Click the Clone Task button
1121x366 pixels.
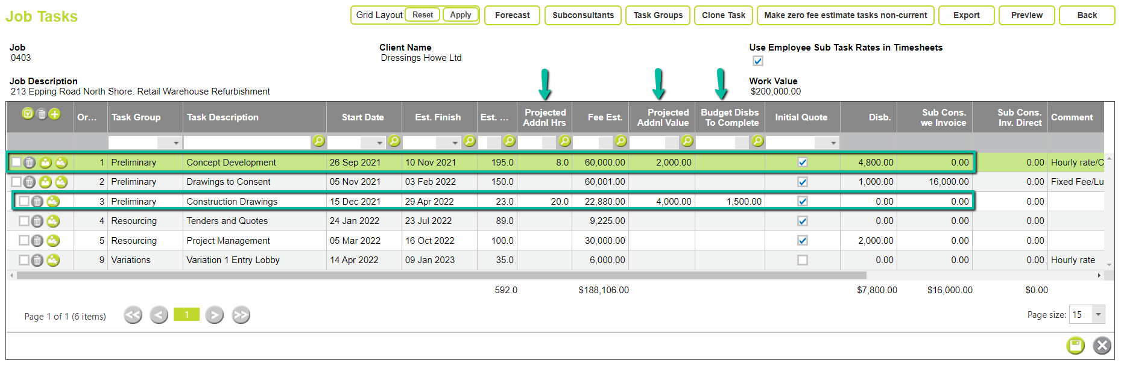coord(723,15)
